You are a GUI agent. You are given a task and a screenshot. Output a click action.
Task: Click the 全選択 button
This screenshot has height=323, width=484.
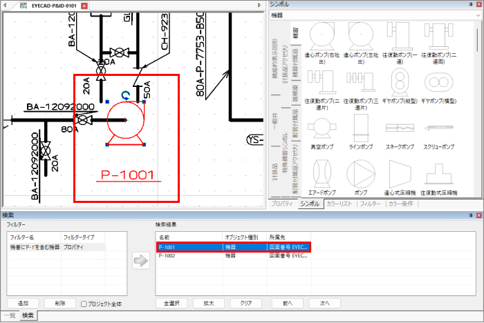pyautogui.click(x=171, y=303)
